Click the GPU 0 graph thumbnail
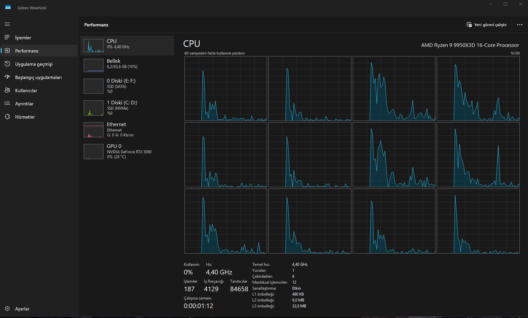Viewport: 528px width, 318px height. tap(94, 152)
